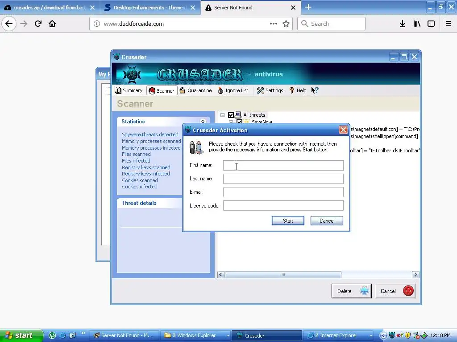Click the E-mail input field
Image resolution: width=457 pixels, height=342 pixels.
[x=283, y=192]
